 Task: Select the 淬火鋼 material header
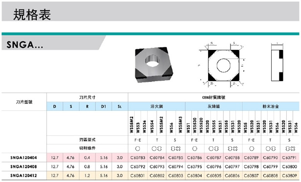tap(157, 106)
